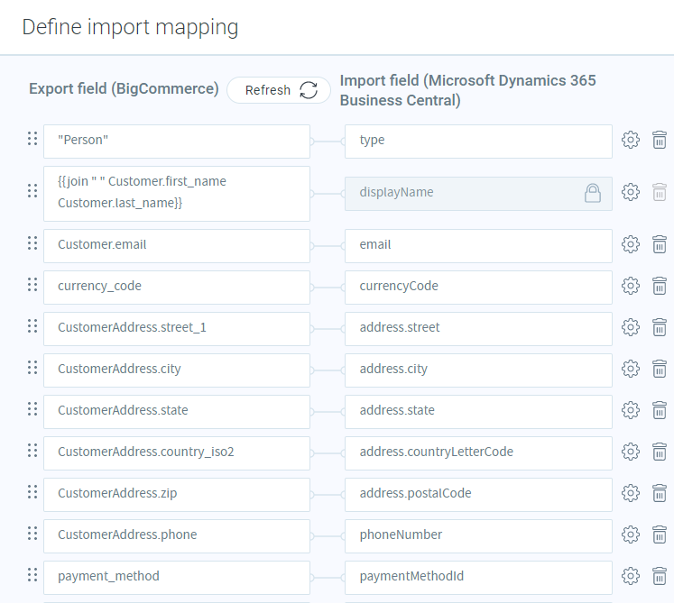This screenshot has height=603, width=674.
Task: Edit the address.postalCode import field
Action: pos(478,494)
